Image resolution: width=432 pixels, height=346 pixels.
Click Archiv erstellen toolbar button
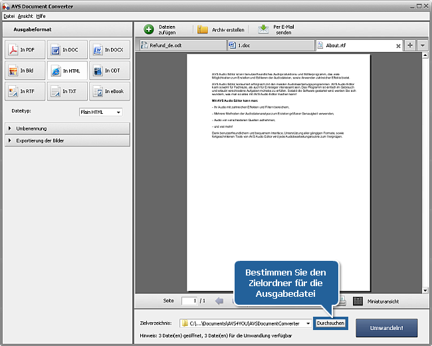[221, 30]
